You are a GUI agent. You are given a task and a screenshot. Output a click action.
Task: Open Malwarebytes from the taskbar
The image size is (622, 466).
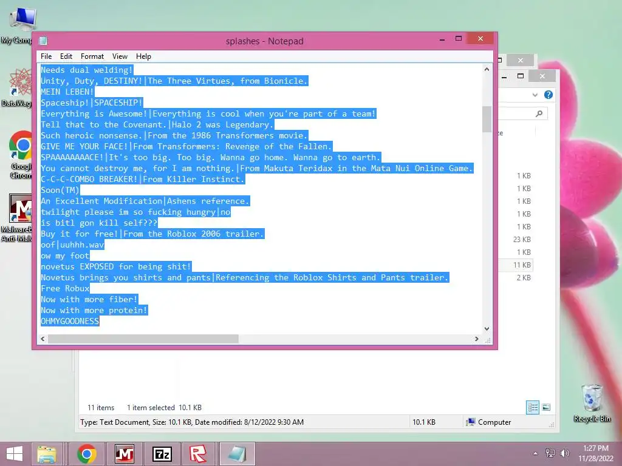[124, 454]
